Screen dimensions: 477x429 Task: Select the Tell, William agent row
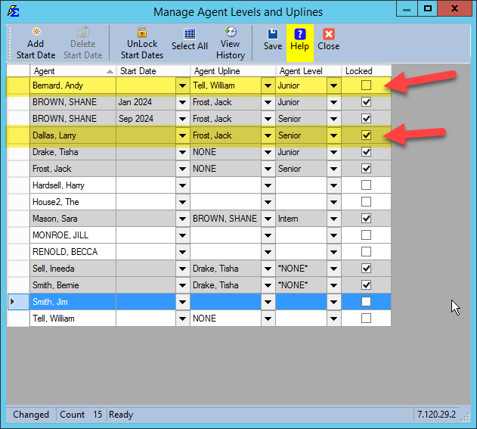(73, 319)
